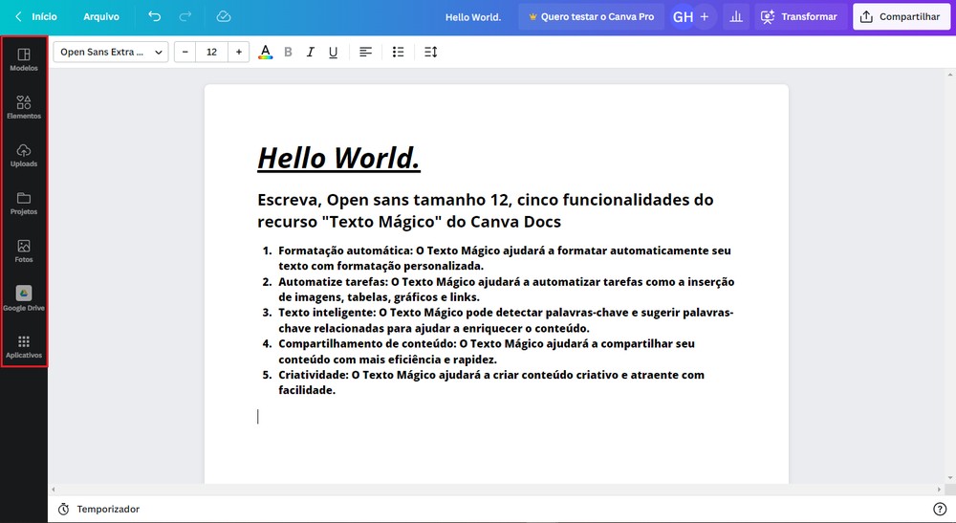This screenshot has height=523, width=956.
Task: Redo the last undone action
Action: (x=185, y=16)
